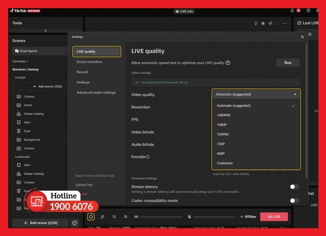
Task: Select the Dual layout scene item
Action: click(40, 51)
